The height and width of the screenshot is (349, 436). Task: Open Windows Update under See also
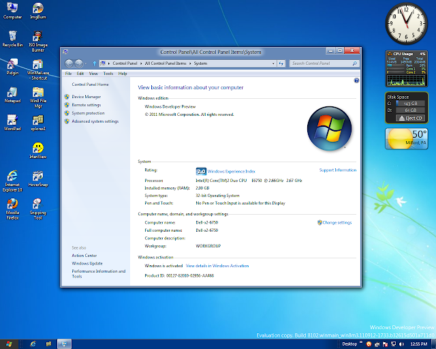pyautogui.click(x=87, y=263)
